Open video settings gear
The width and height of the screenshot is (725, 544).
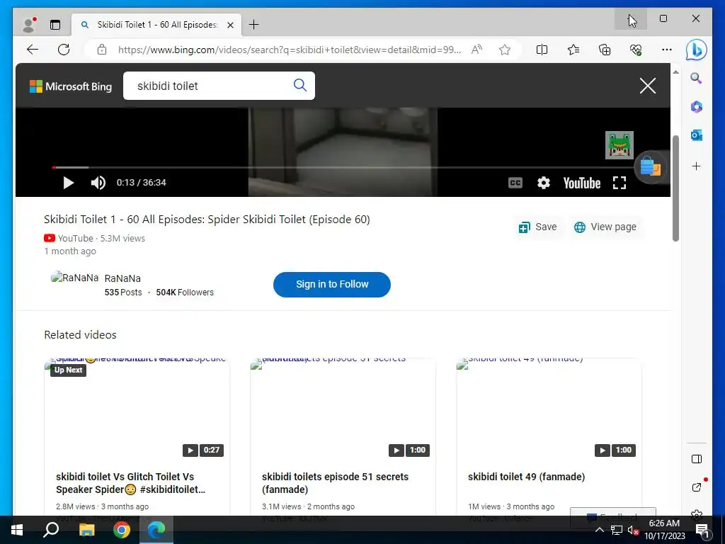coord(544,183)
